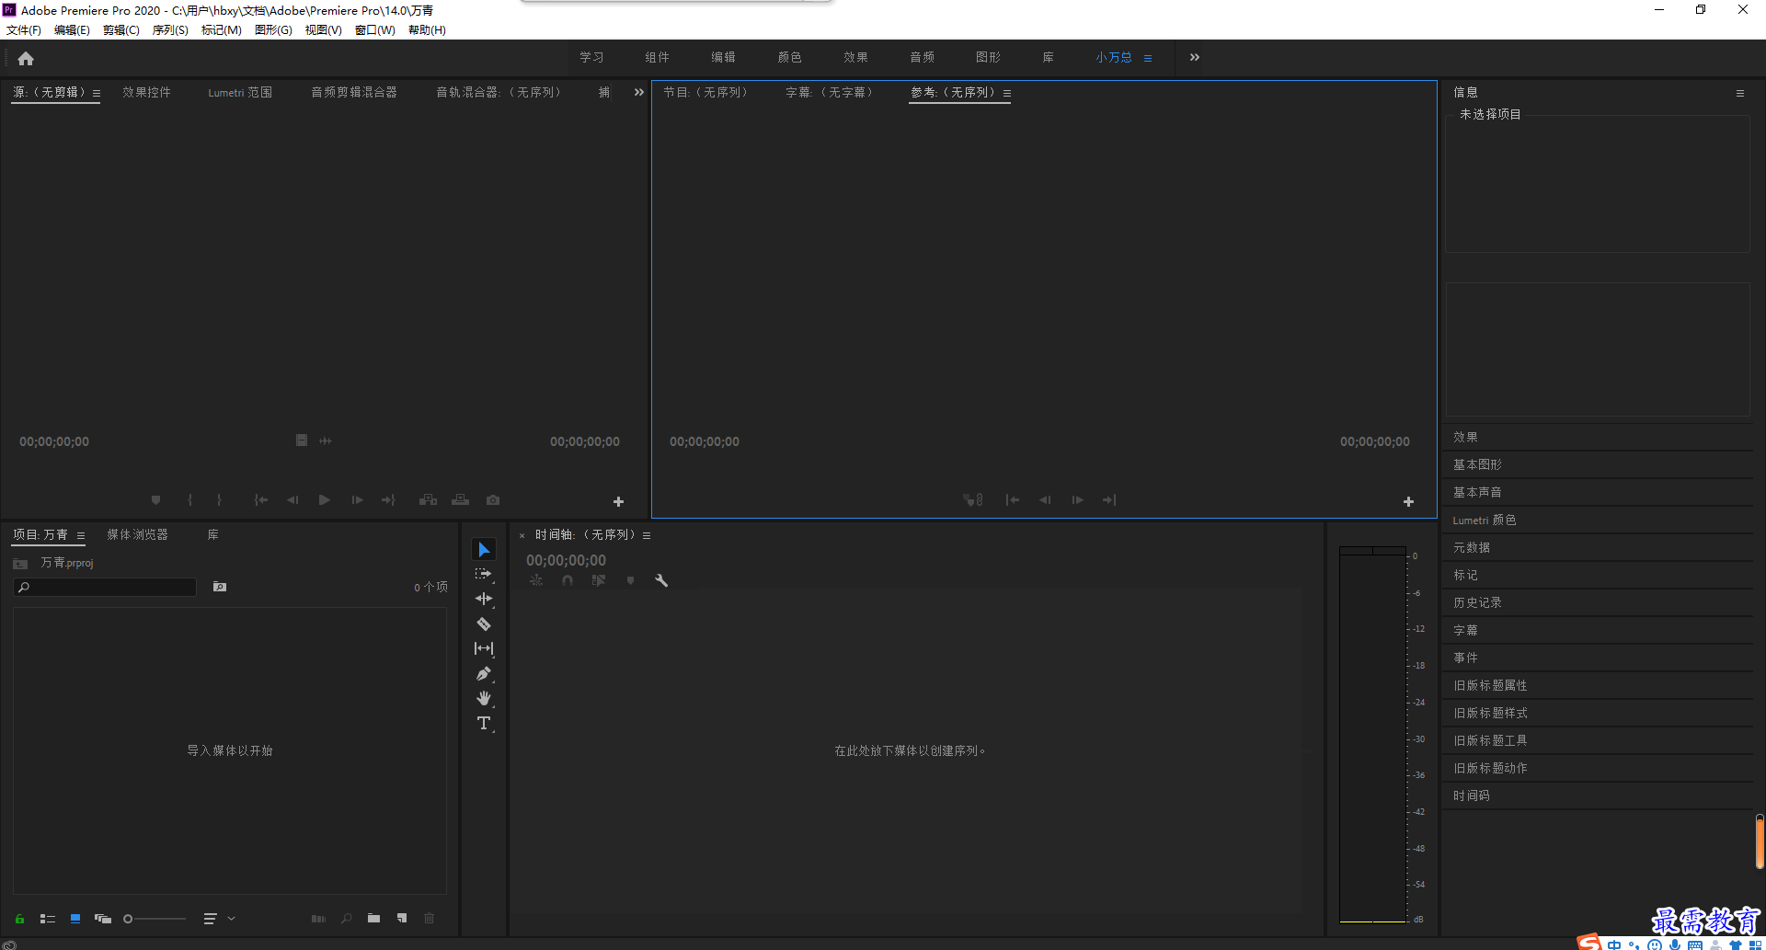Click the project search field
This screenshot has width=1766, height=950.
(x=106, y=587)
